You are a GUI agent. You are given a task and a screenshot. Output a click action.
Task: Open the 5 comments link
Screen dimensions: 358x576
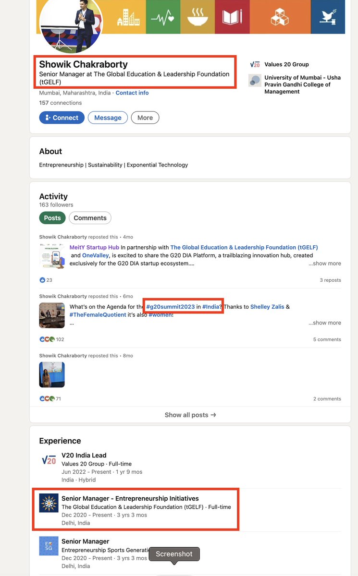tap(327, 339)
